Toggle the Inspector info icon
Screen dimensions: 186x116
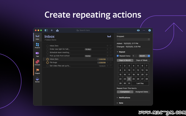tap(149, 30)
